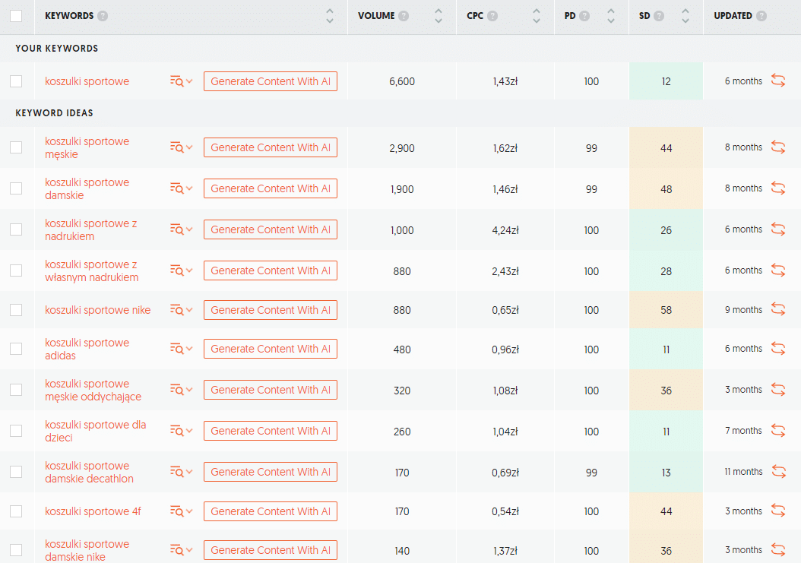Open search dropdown for męskie oddychające row

[x=182, y=390]
